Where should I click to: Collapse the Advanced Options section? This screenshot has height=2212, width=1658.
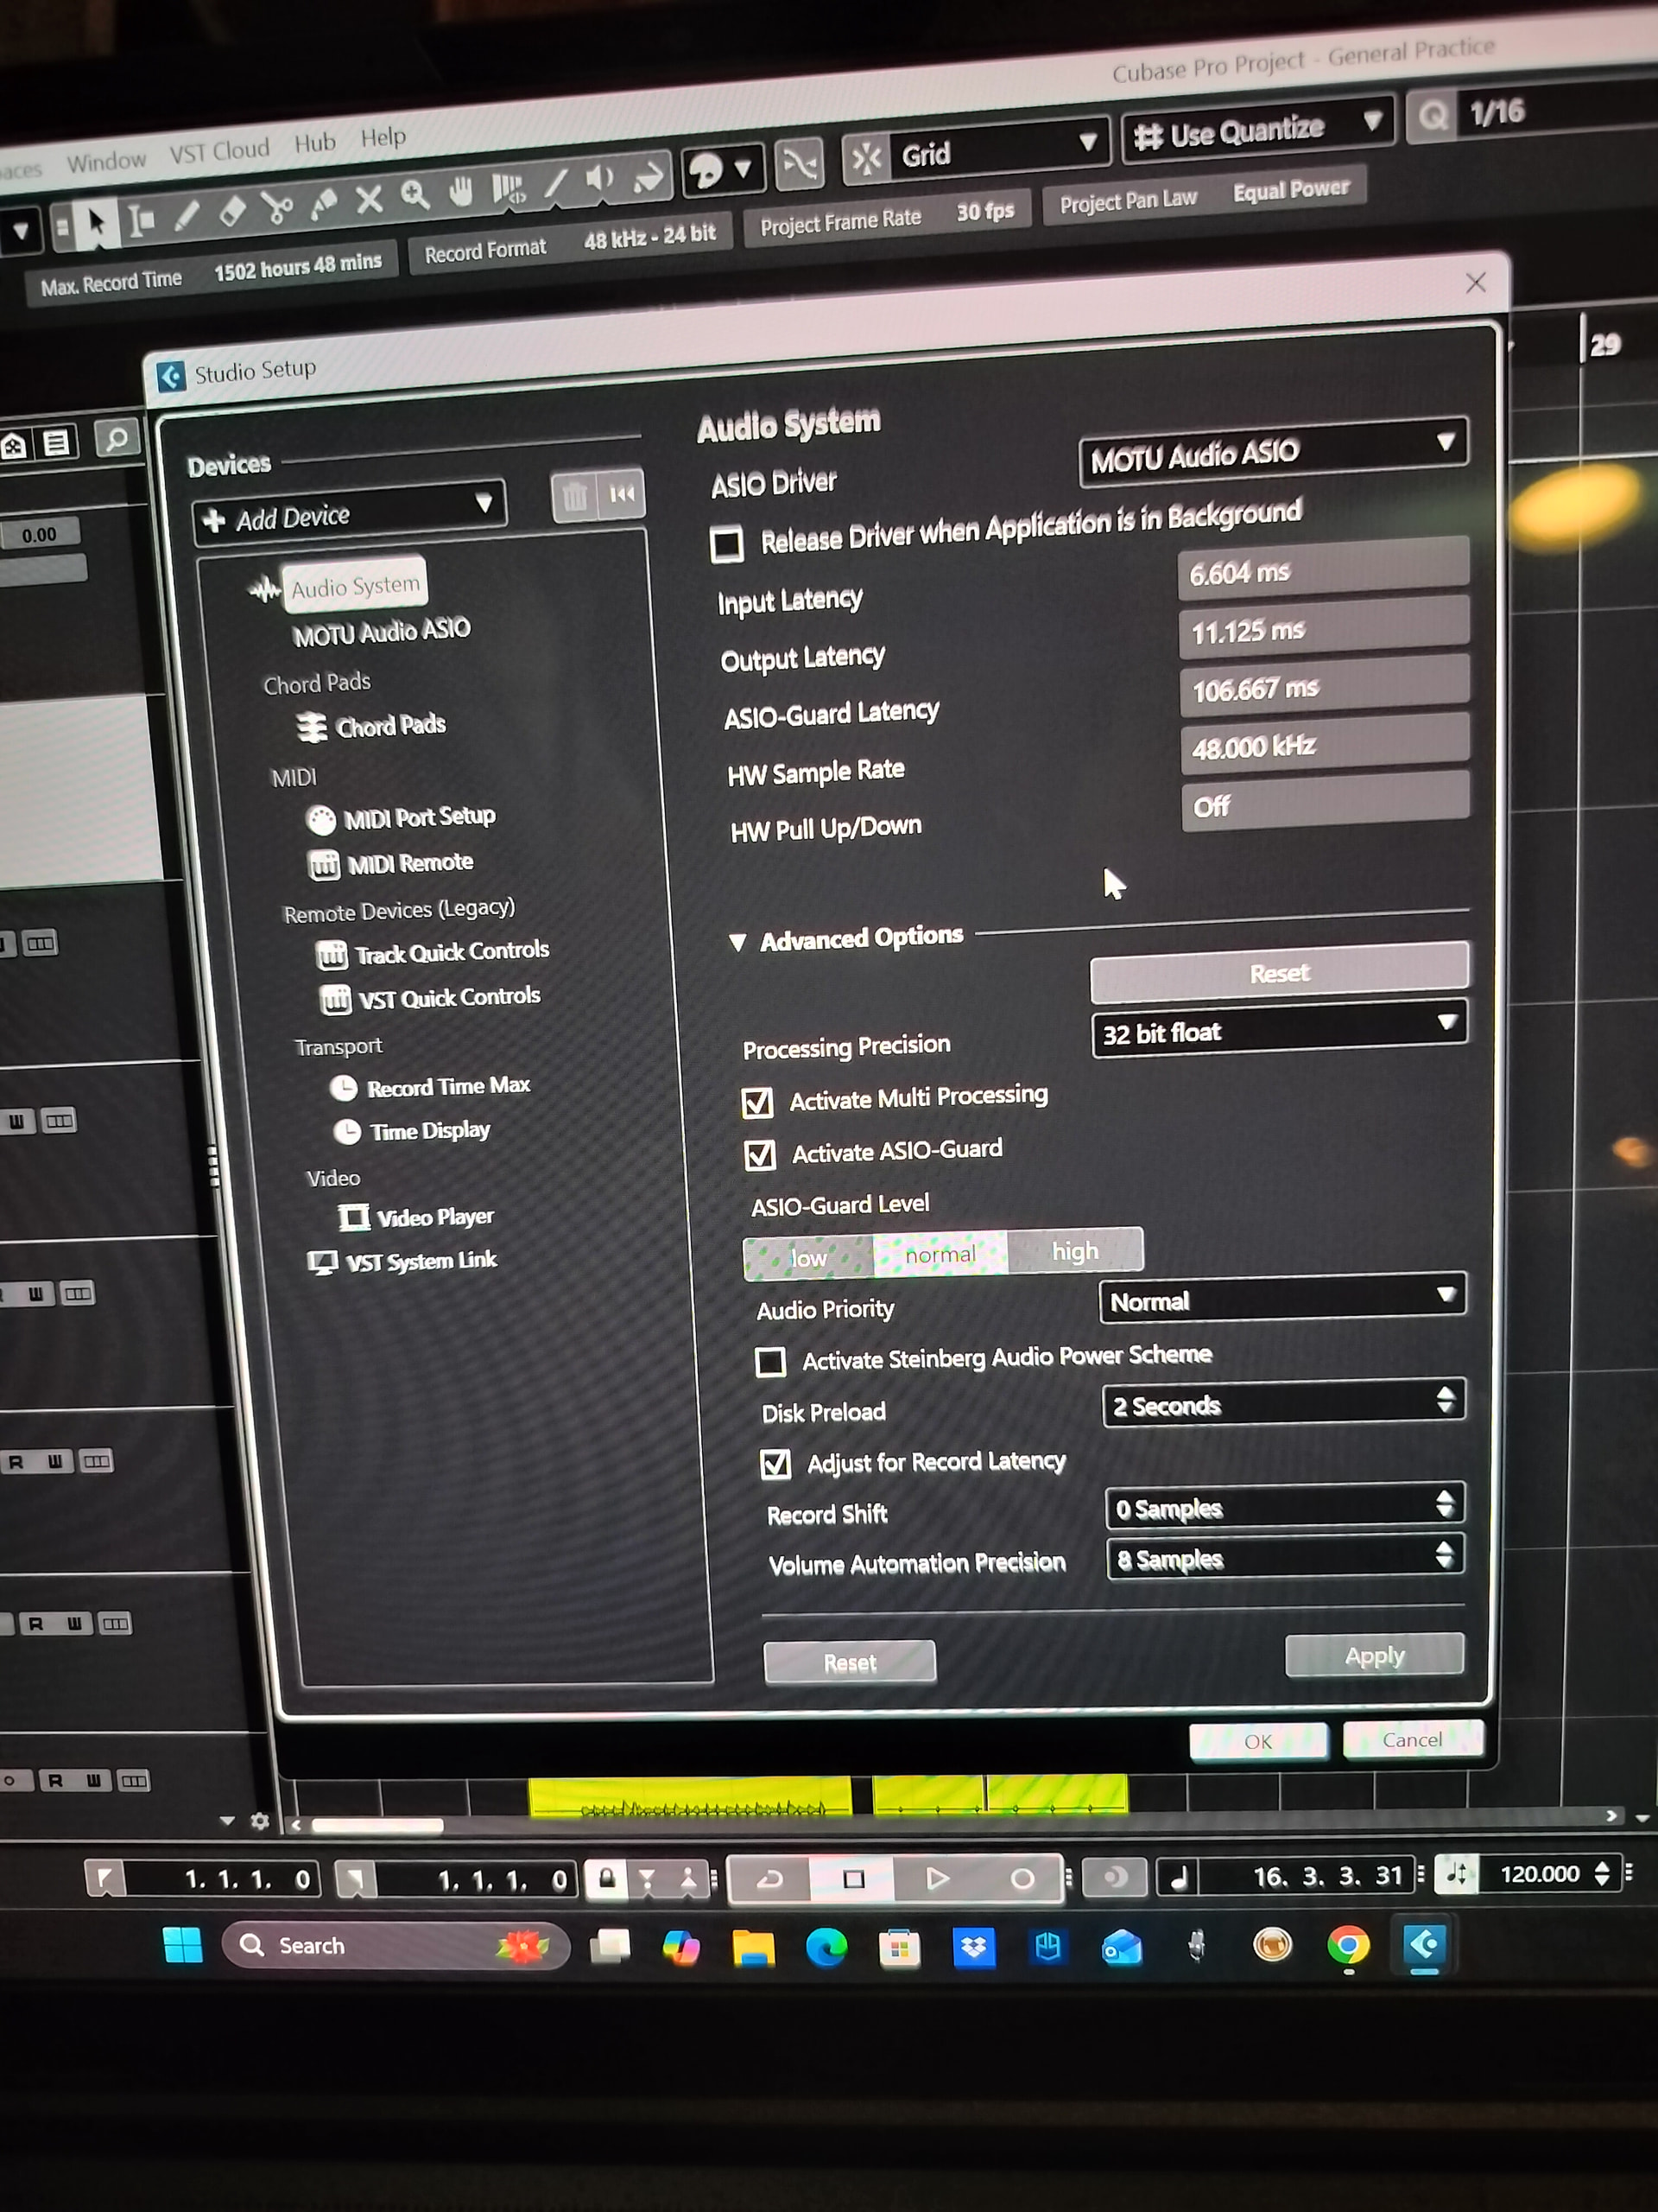737,942
